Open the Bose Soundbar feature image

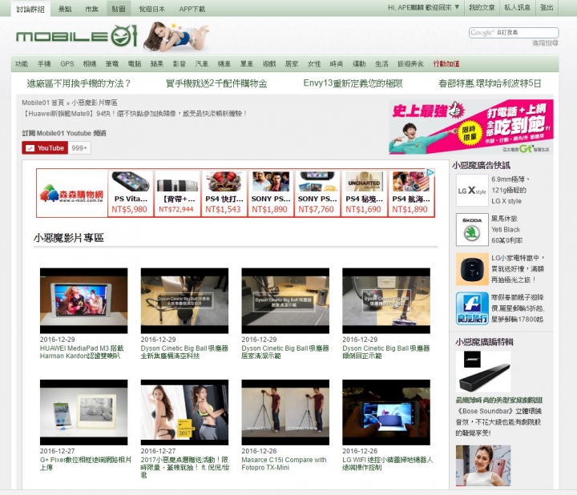[x=483, y=372]
